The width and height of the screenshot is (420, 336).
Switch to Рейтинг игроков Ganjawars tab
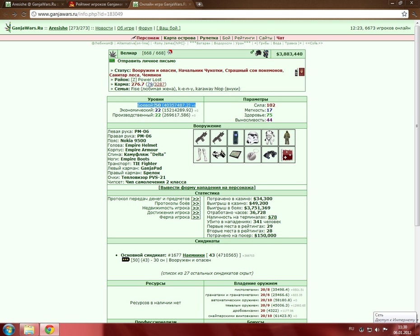98,4
